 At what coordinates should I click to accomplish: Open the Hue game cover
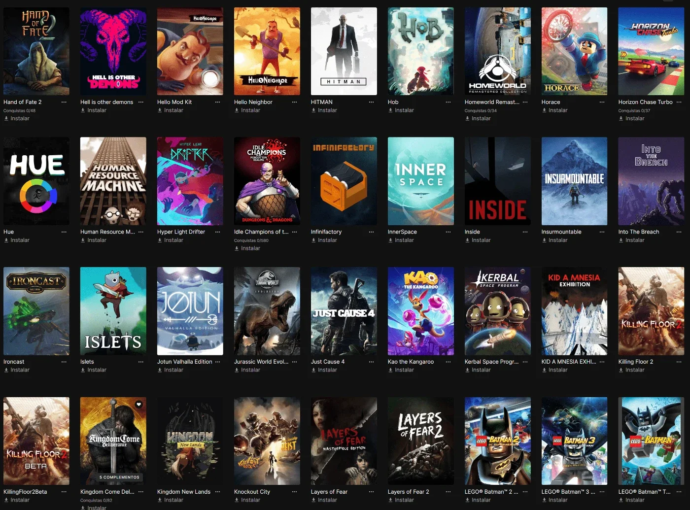point(36,181)
